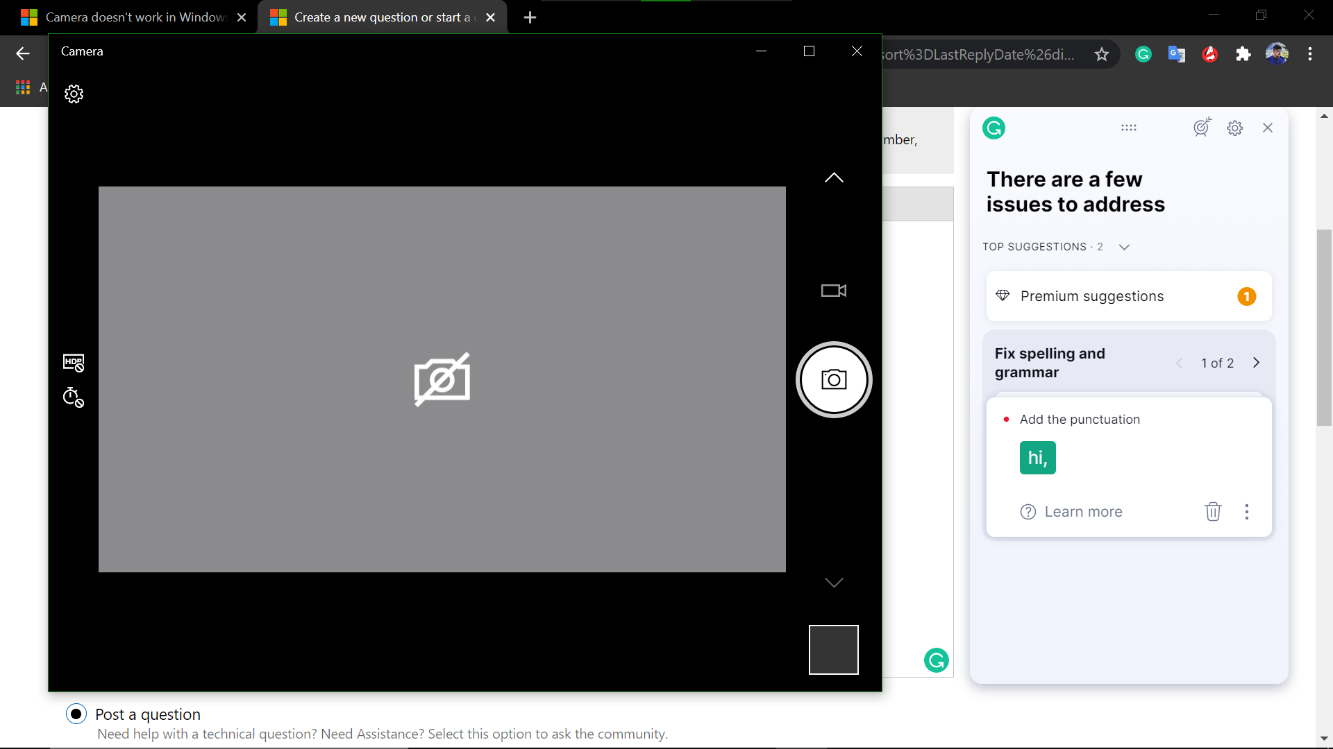Toggle HDR mode in Camera
Viewport: 1333px width, 749px height.
(x=74, y=363)
